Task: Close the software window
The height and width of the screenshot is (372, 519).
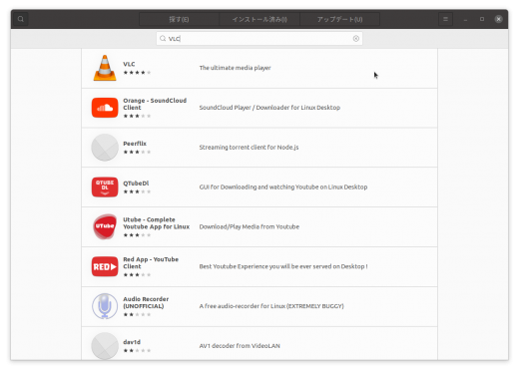Action: [x=498, y=19]
